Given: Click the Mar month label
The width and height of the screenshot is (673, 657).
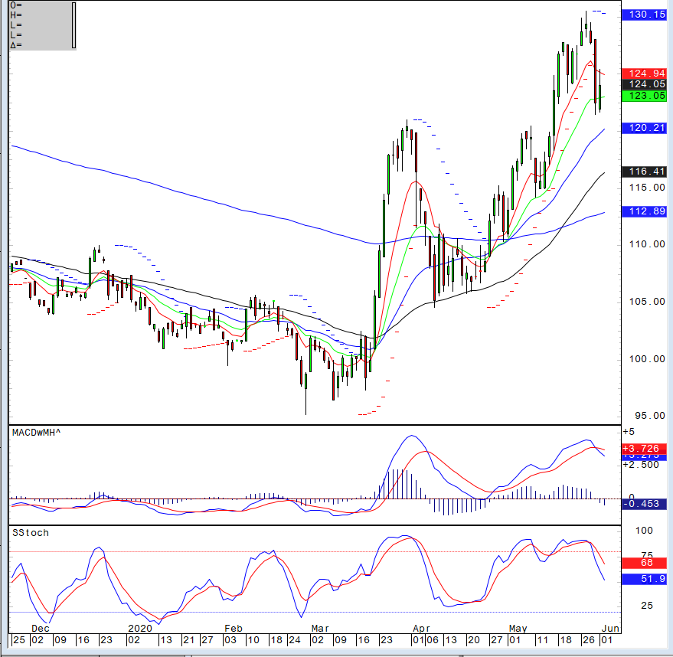Looking at the screenshot, I should pos(320,628).
